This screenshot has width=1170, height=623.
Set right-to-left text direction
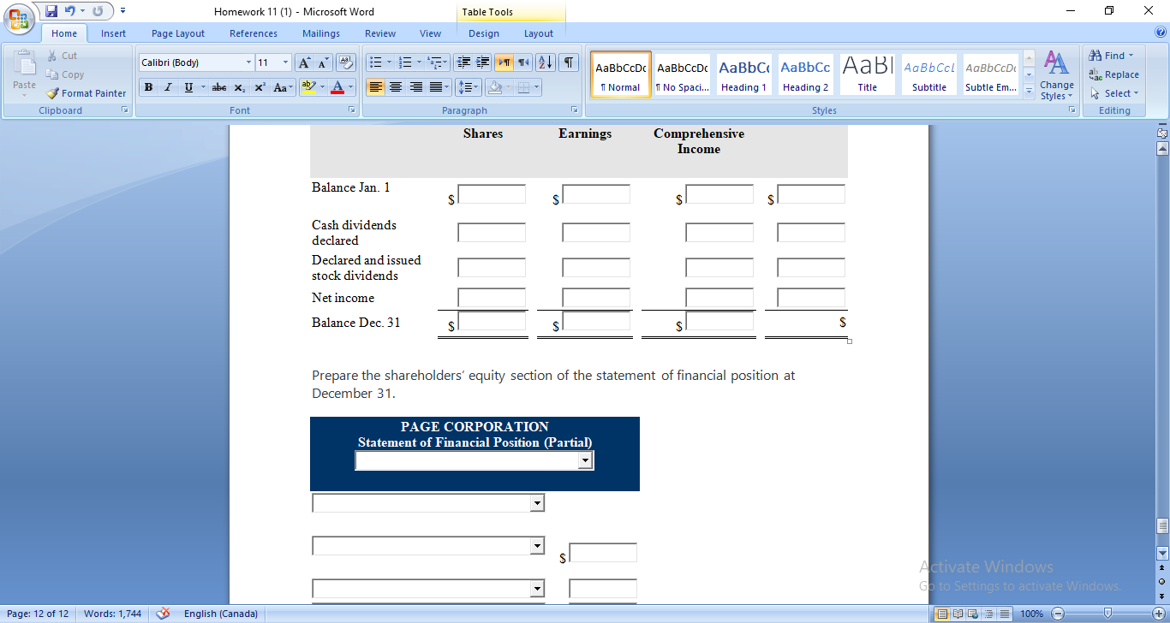[x=523, y=62]
